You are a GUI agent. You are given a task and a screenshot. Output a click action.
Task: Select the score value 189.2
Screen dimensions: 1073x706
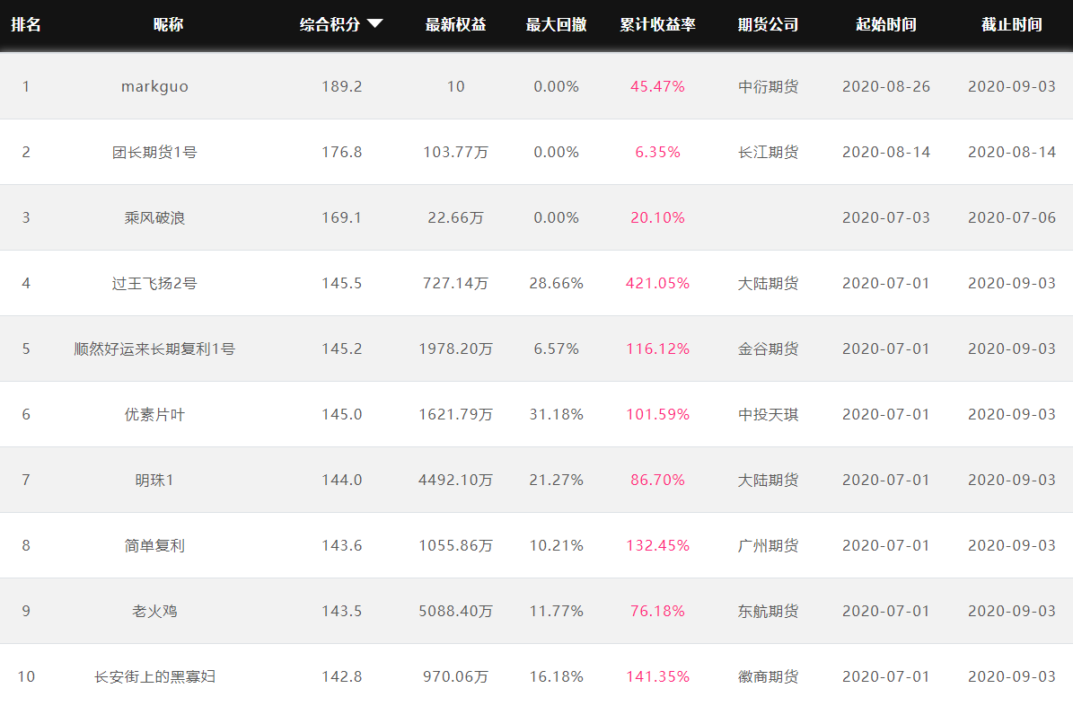click(x=341, y=86)
